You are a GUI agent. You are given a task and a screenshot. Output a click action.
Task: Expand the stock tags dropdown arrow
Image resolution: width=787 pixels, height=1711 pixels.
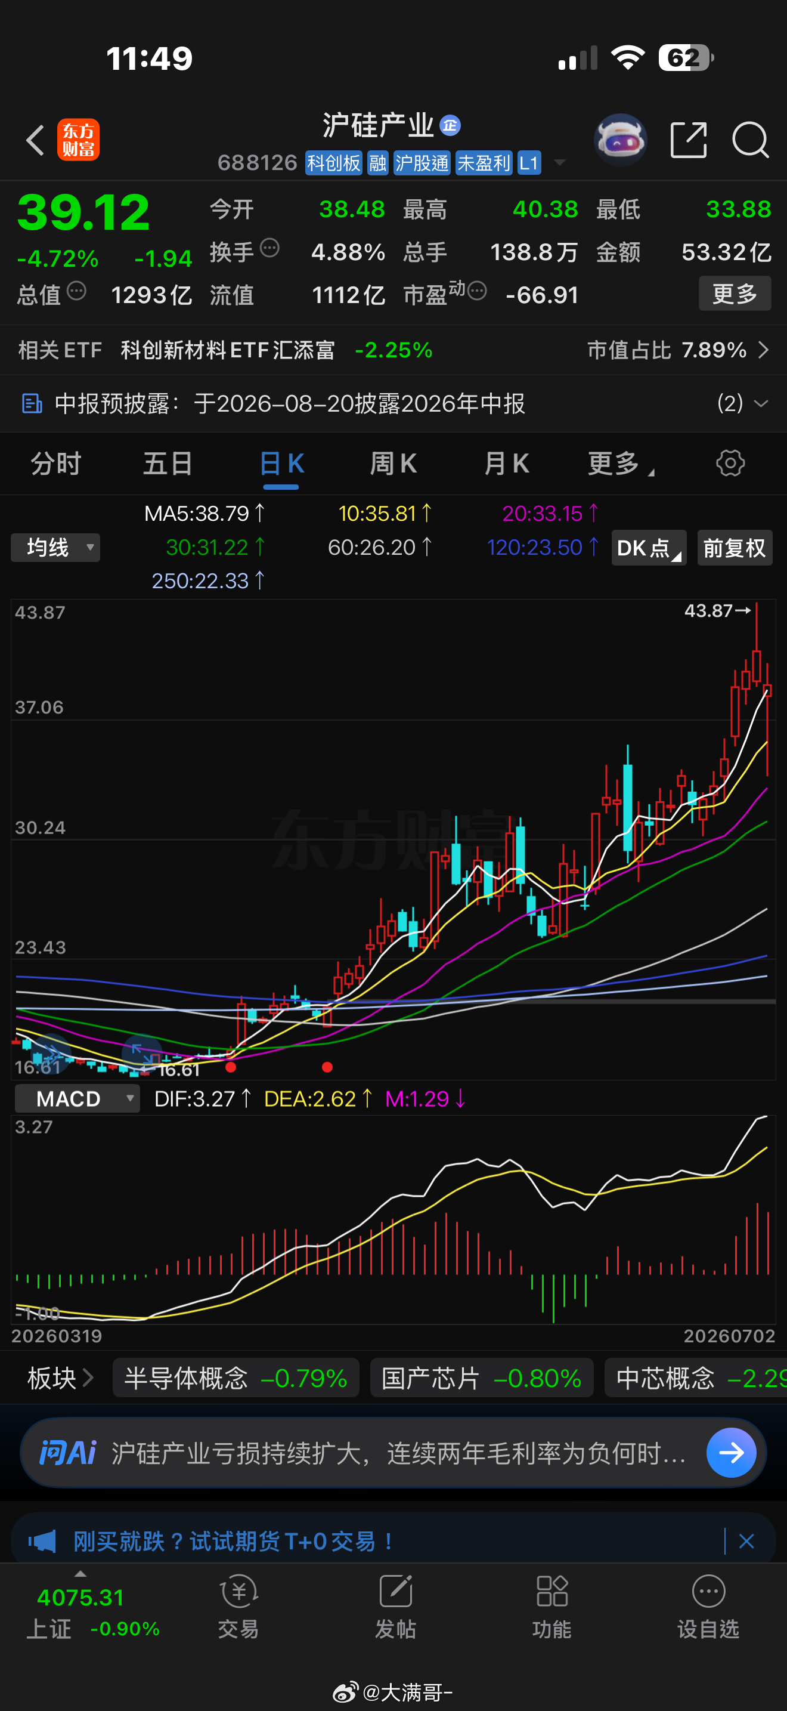point(559,163)
